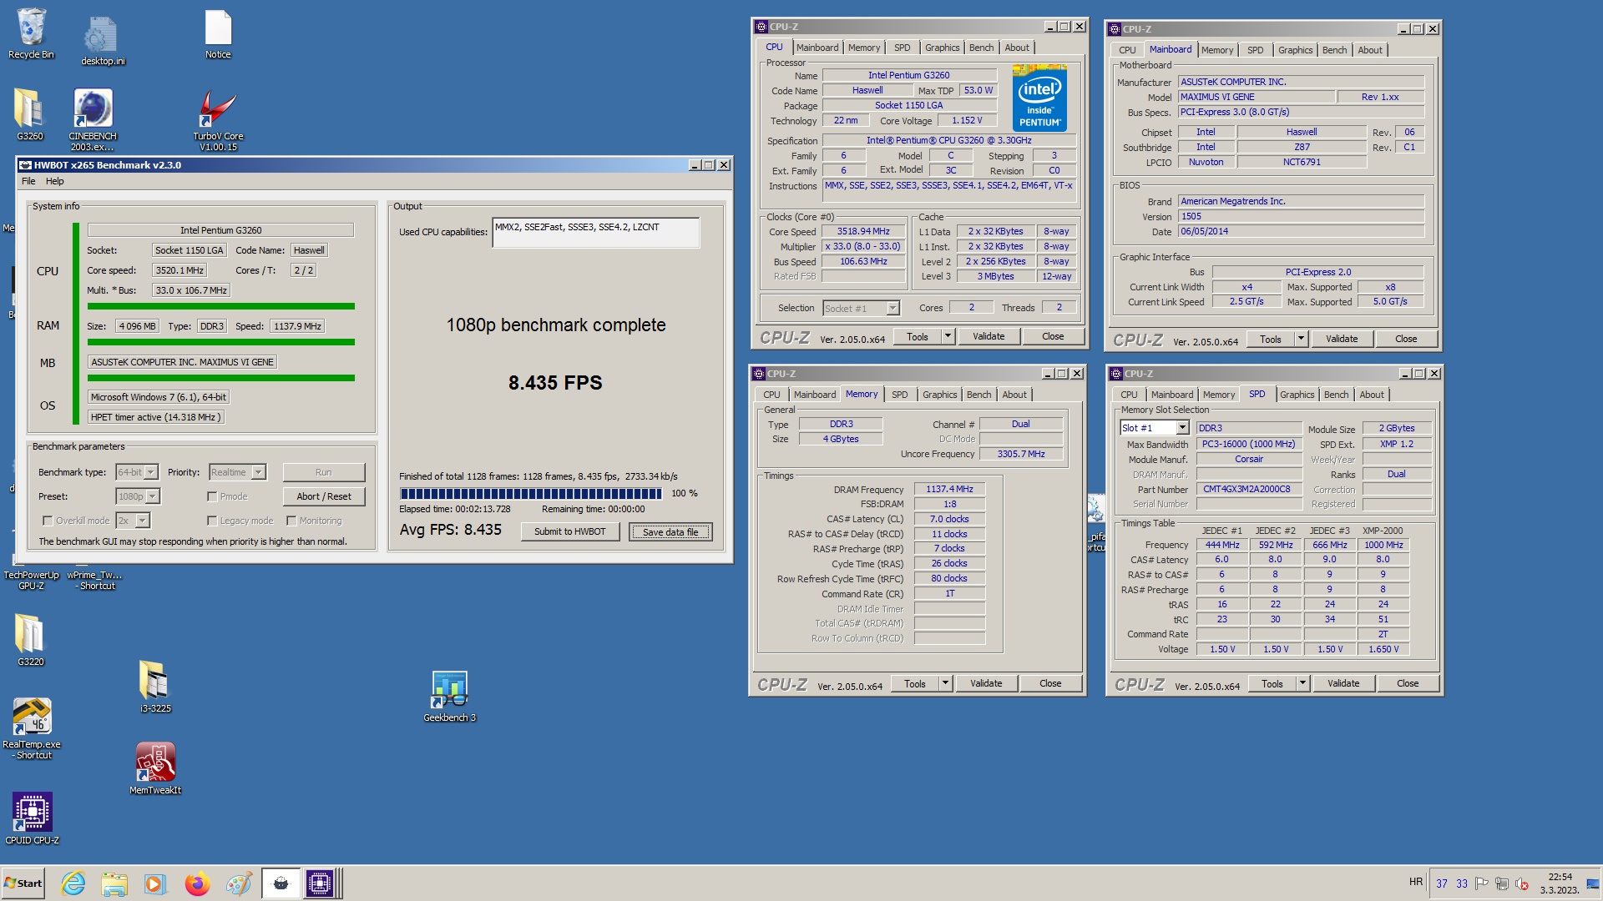Switch to Graphics tab in Memory CPU-Z window

pyautogui.click(x=940, y=395)
